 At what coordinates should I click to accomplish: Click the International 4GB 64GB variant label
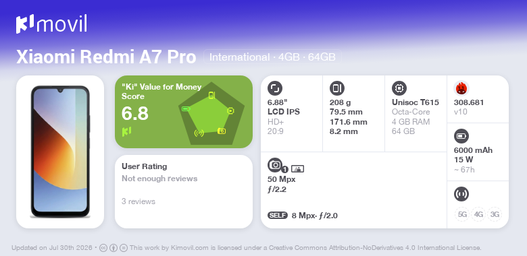coord(272,57)
